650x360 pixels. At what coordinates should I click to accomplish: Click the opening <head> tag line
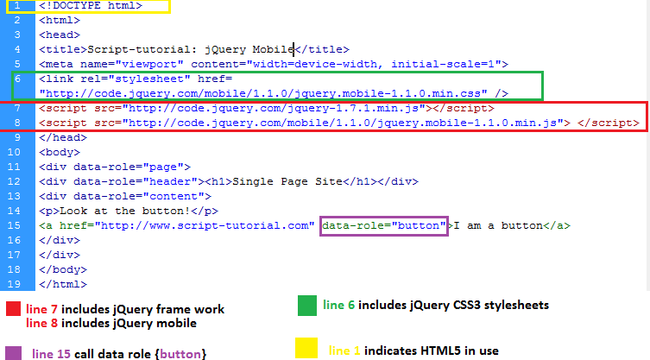60,35
